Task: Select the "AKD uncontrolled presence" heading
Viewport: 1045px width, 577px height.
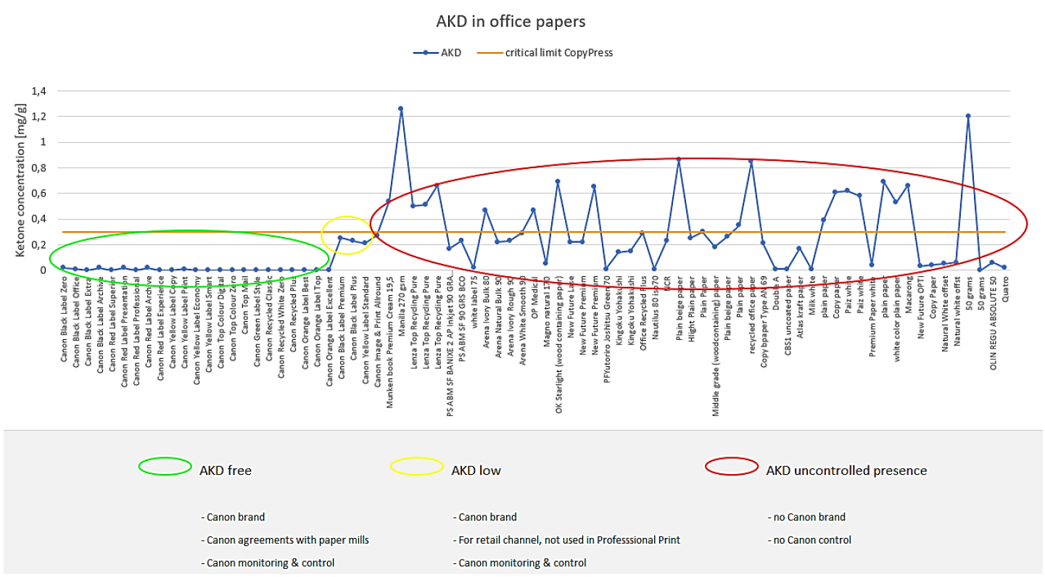Action: pyautogui.click(x=846, y=470)
